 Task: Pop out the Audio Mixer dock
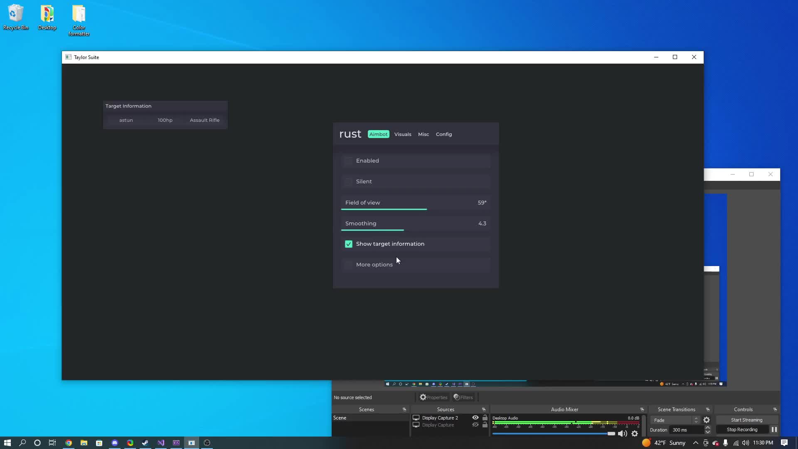642,410
